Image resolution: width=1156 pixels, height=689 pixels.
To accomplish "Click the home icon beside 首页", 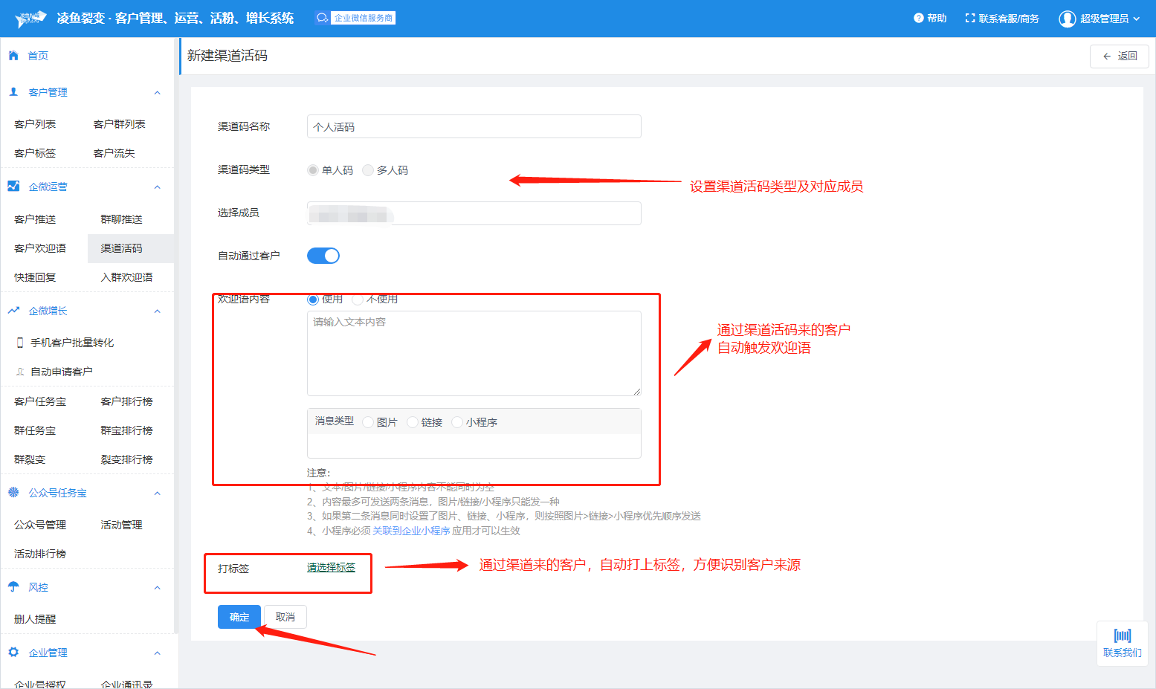I will tap(13, 56).
